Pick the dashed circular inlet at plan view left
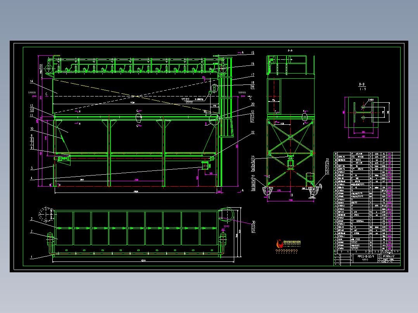This screenshot has width=418, height=313. [x=46, y=214]
